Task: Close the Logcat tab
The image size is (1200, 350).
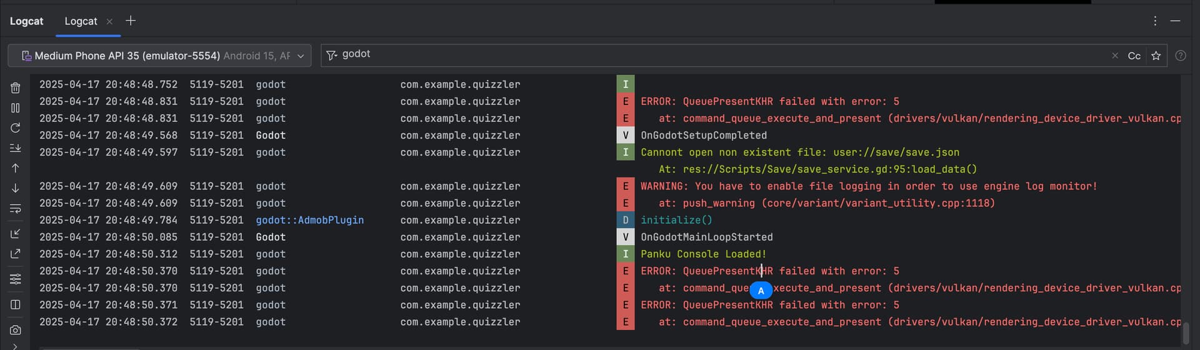Action: point(109,21)
